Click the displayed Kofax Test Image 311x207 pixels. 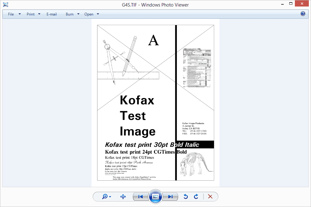[155, 103]
